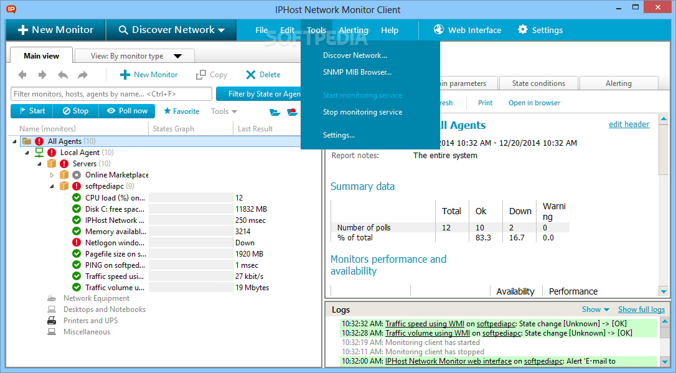
Task: Click the Delete button
Action: 263,75
